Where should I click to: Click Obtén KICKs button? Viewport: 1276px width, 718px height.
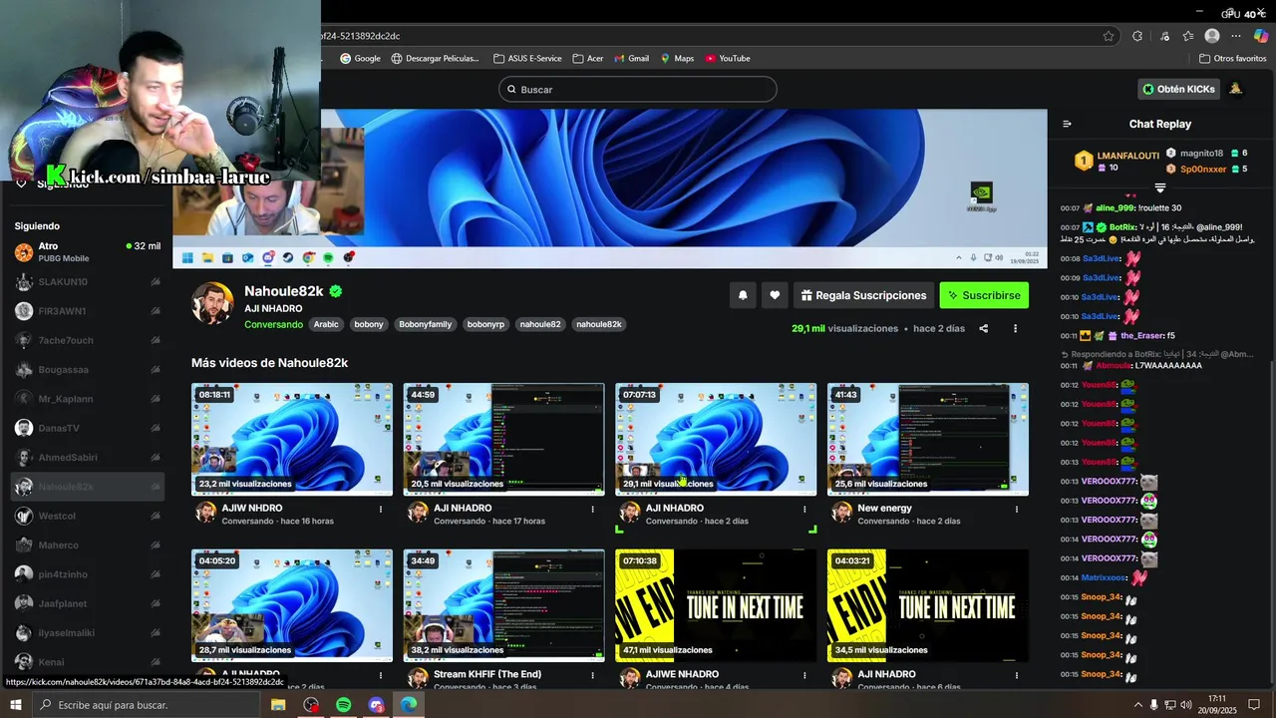tap(1179, 89)
